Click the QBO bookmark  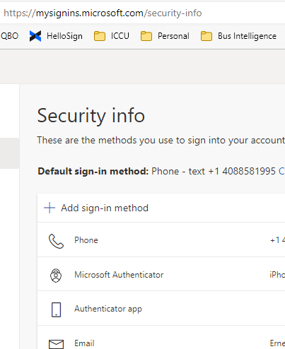(9, 36)
